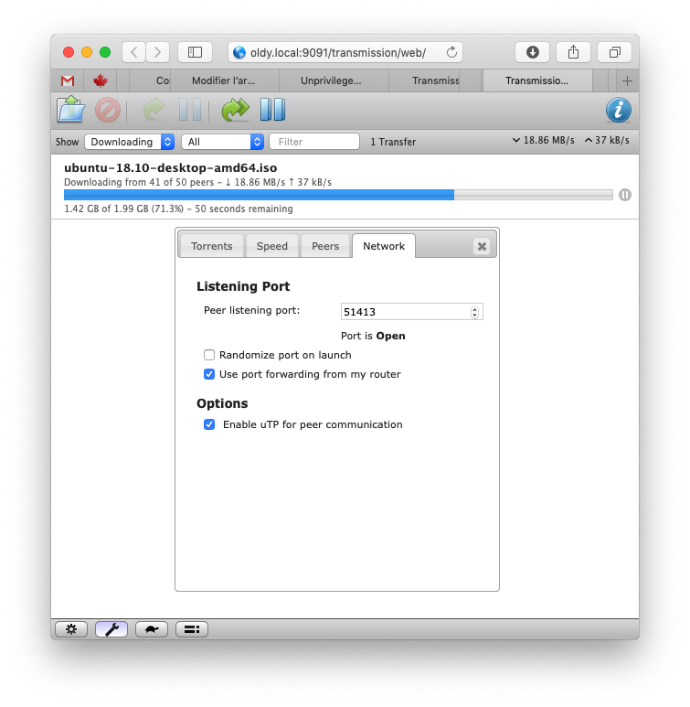Open a torrent file with the folder icon
Image resolution: width=690 pixels, height=707 pixels.
[x=71, y=110]
